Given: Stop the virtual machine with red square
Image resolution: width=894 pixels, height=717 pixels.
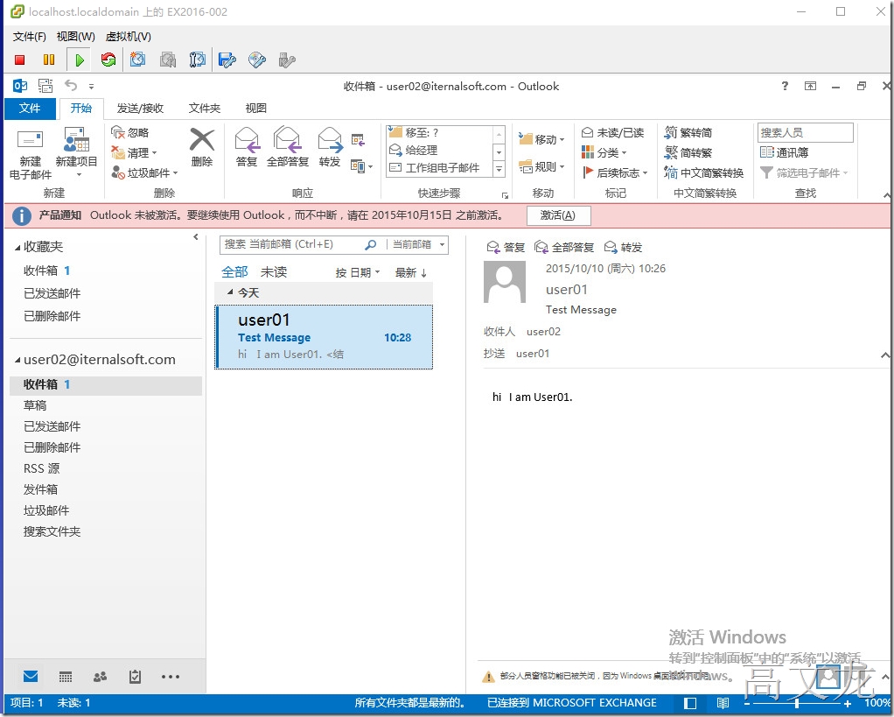Looking at the screenshot, I should [x=20, y=60].
